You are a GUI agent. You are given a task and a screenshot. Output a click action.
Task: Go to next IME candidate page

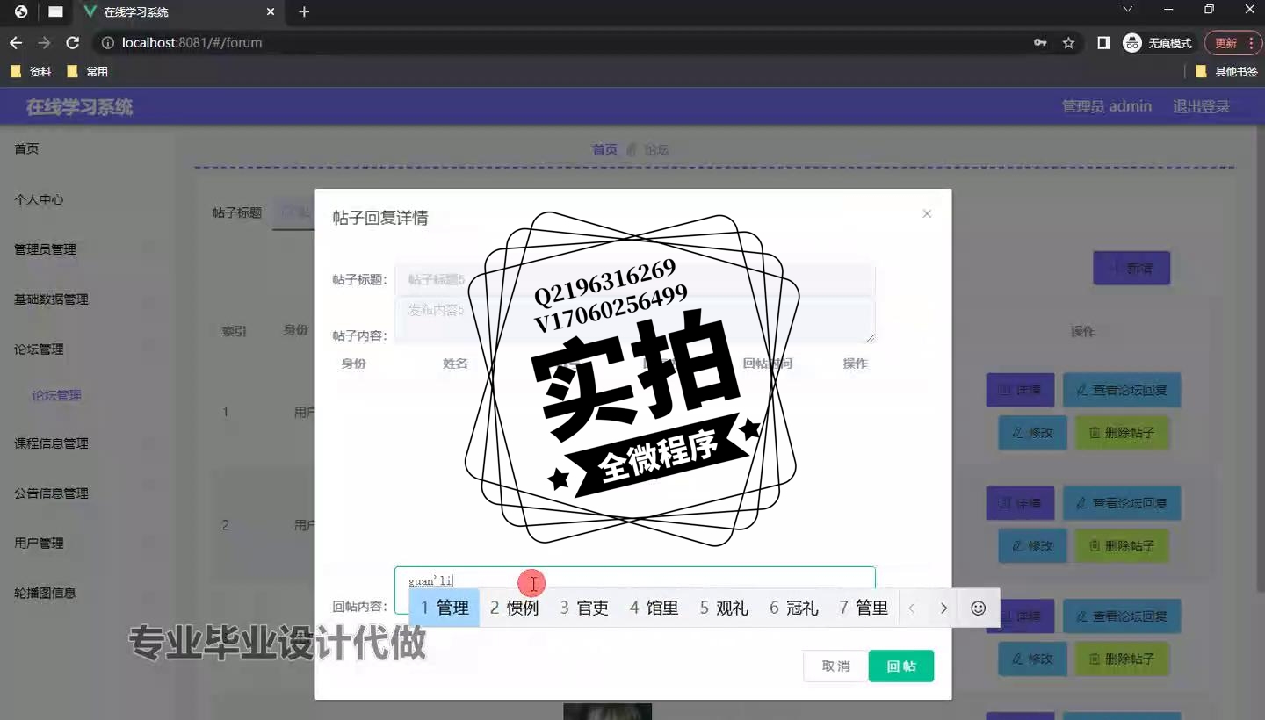coord(943,608)
